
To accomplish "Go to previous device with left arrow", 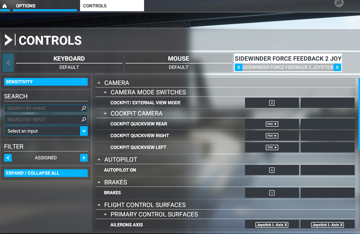I will pos(8,62).
